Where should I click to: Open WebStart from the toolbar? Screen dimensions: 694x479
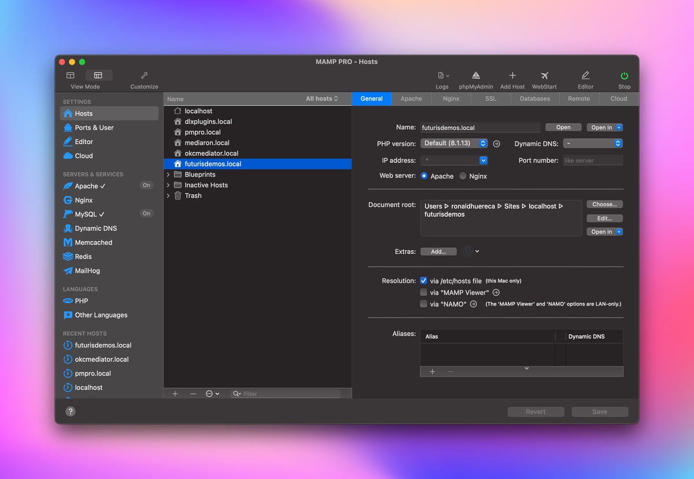click(544, 76)
